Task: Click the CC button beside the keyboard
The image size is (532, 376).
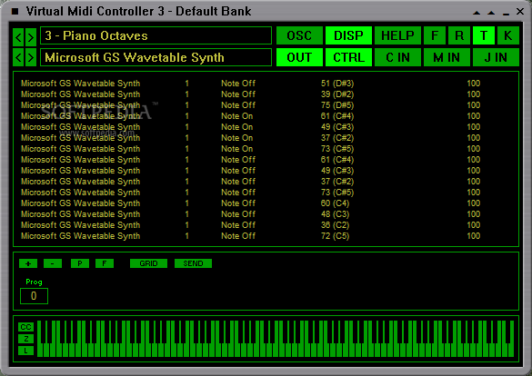Action: pyautogui.click(x=25, y=327)
